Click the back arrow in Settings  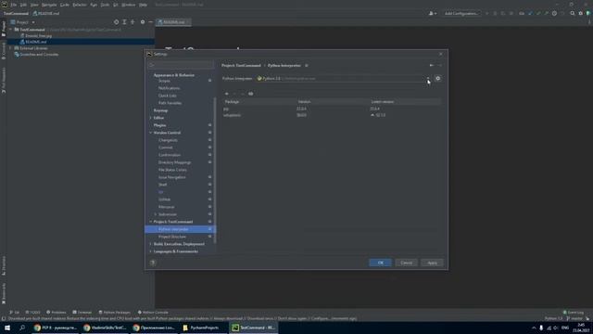[431, 66]
